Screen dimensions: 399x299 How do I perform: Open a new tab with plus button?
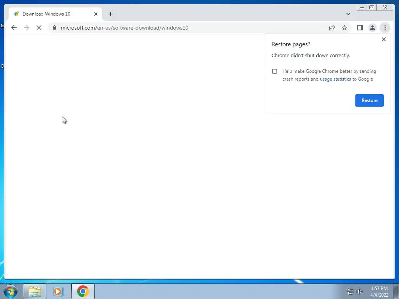coord(110,14)
